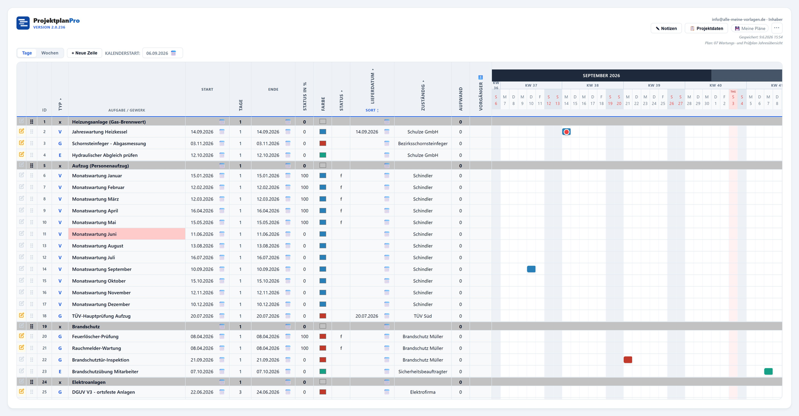Open the edit icon for Feuerlöscher-Prüfung

21,336
